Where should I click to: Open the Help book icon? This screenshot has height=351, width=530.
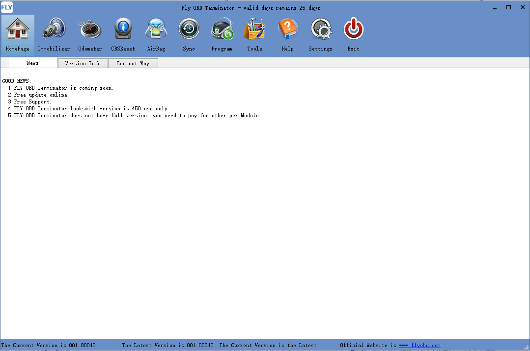288,34
